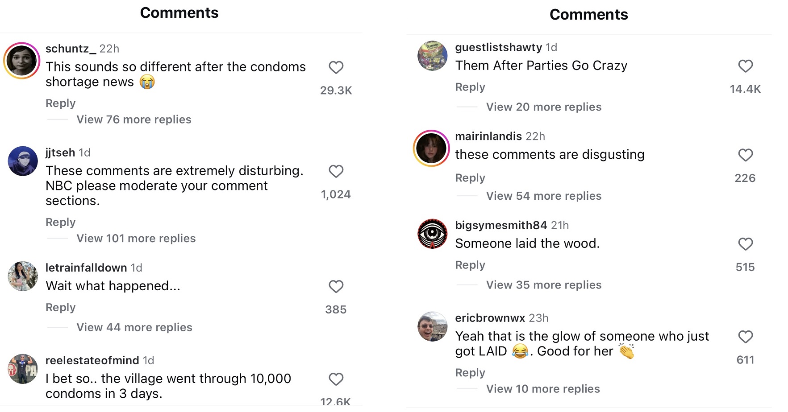Expand 'View 101 more replies' under jjtseh
This screenshot has height=412, width=788.
[x=136, y=239]
